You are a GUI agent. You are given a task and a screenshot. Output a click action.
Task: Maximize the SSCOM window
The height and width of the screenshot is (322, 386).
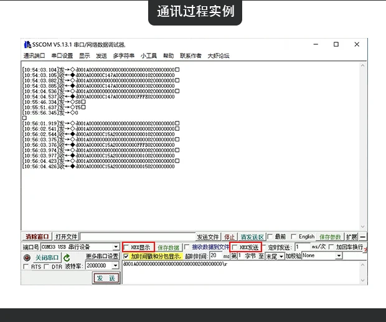[336, 44]
